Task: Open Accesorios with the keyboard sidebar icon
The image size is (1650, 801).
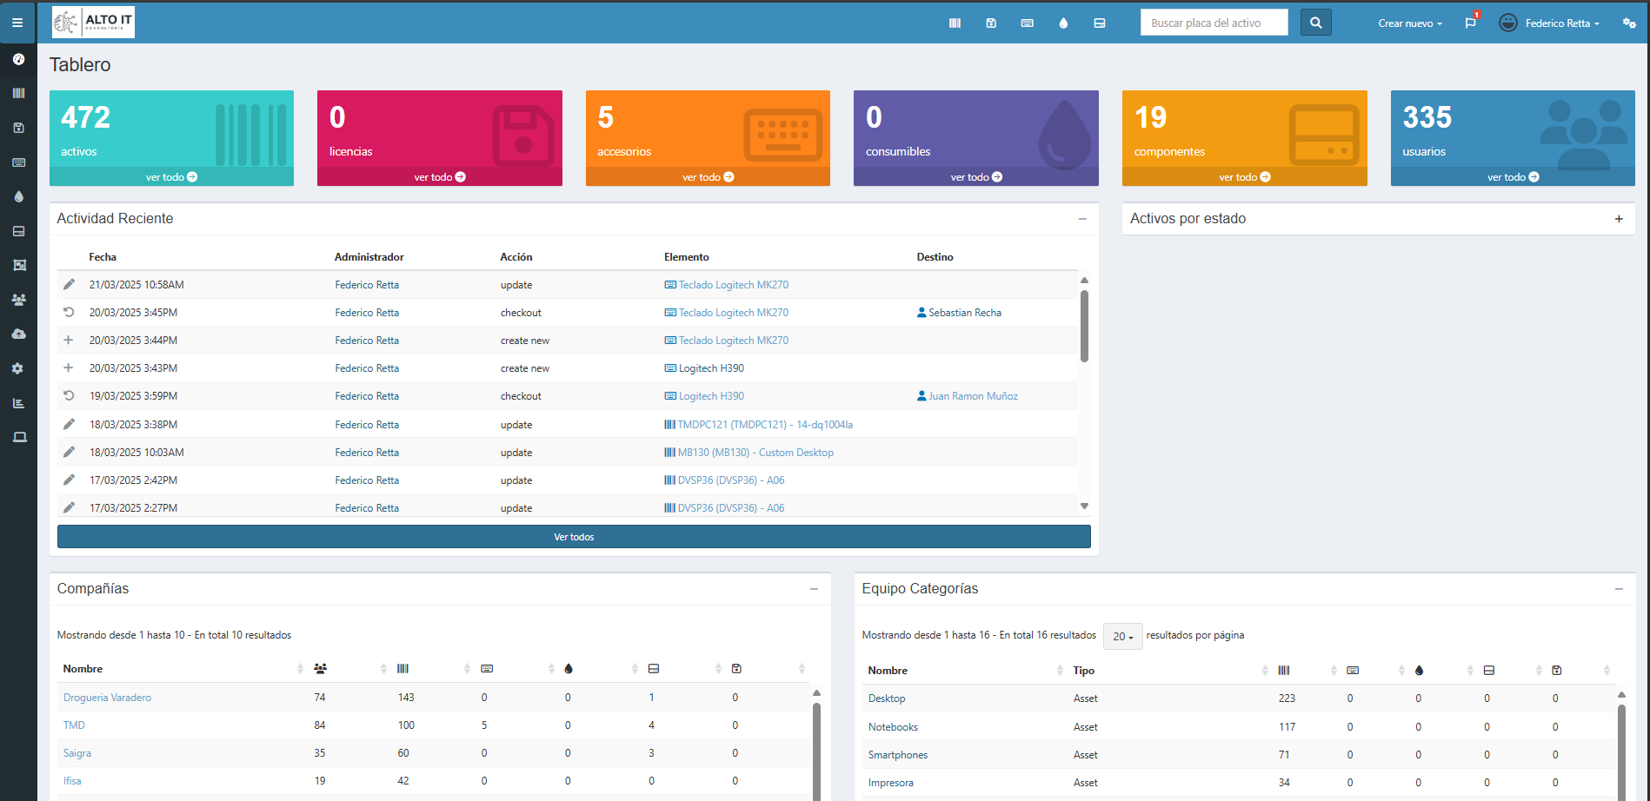Action: click(18, 162)
